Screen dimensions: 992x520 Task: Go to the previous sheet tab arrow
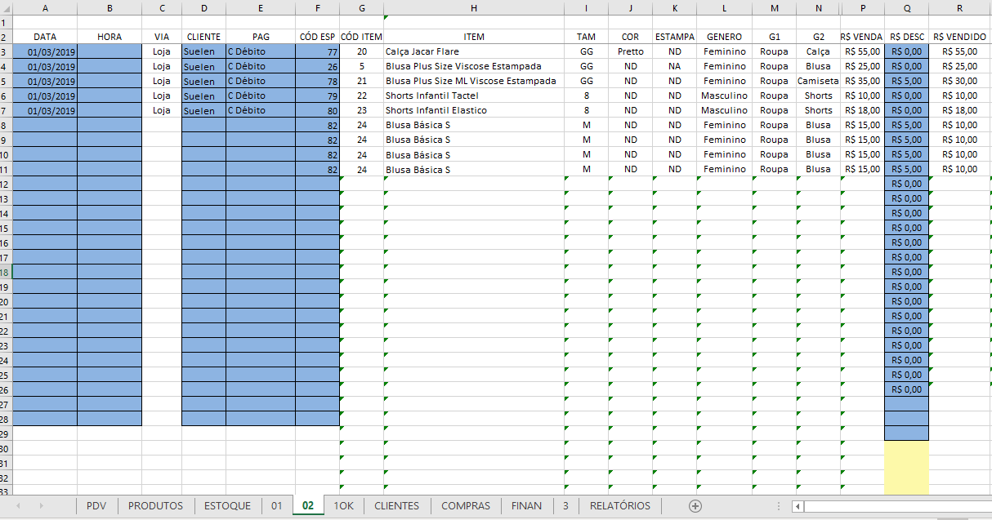point(18,506)
